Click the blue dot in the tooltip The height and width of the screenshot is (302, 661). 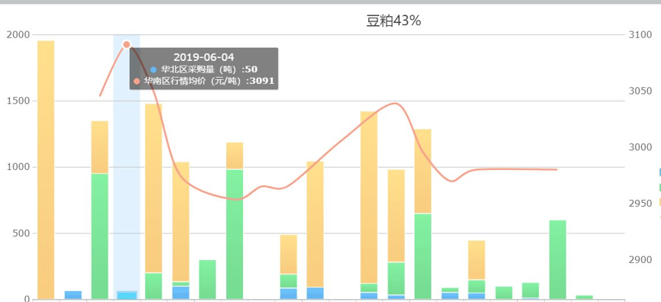coord(154,70)
